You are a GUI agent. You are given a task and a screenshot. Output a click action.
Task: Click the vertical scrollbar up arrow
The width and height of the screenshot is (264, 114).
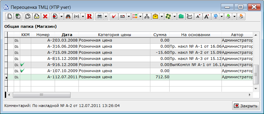point(256,35)
